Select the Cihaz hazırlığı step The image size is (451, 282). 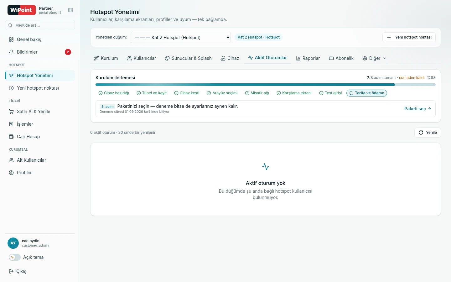click(114, 93)
